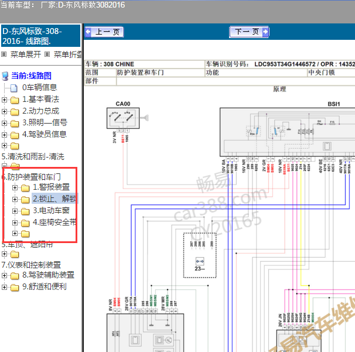Open 1.基本看法 tree entry
This screenshot has height=352, width=355.
[x=40, y=99]
